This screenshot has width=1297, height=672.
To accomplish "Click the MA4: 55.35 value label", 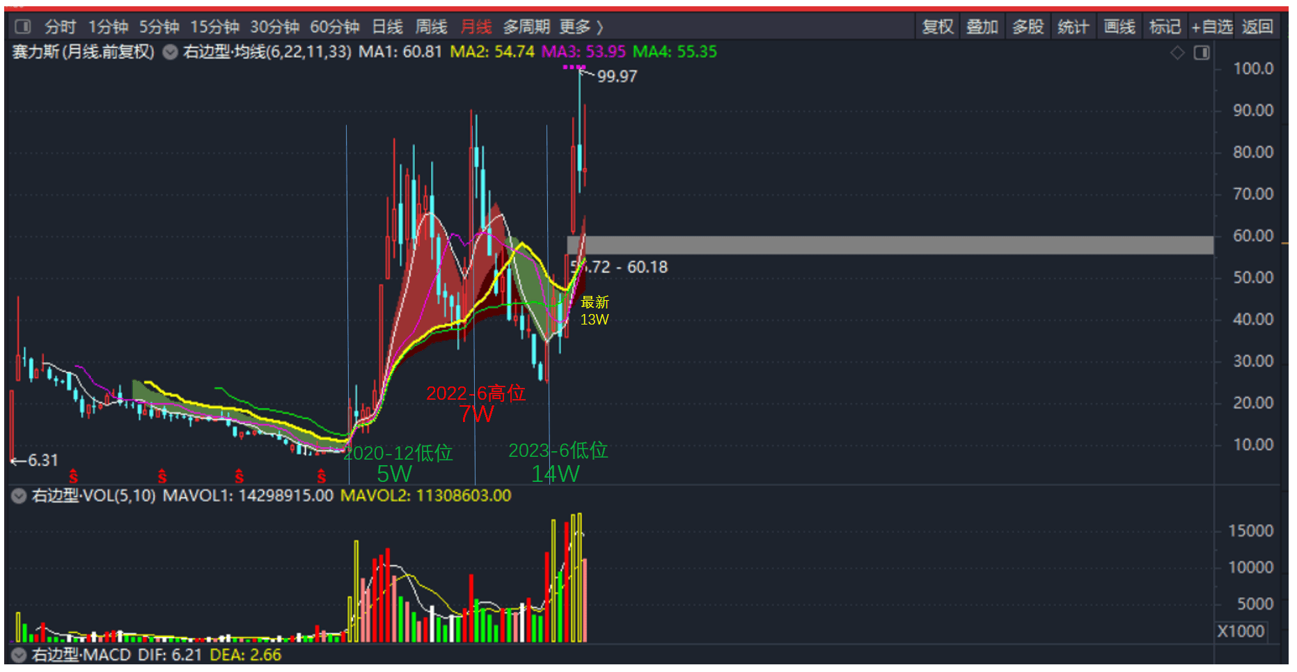I will 675,52.
